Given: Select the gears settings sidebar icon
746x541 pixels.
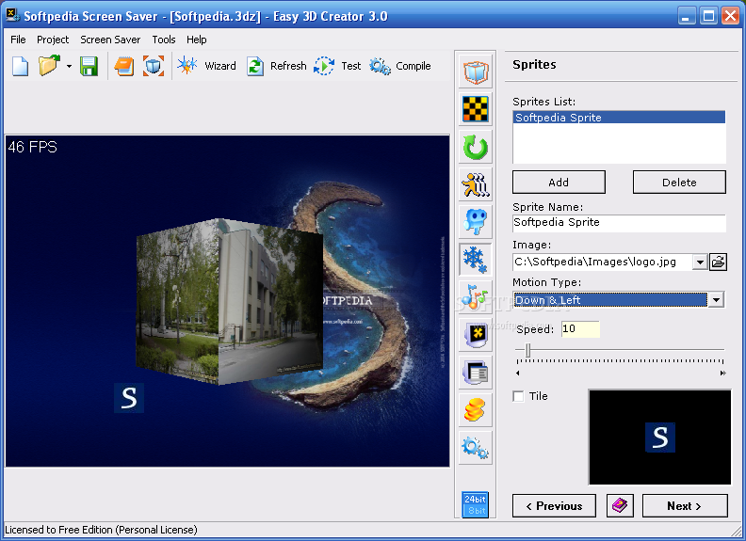Looking at the screenshot, I should tap(476, 447).
